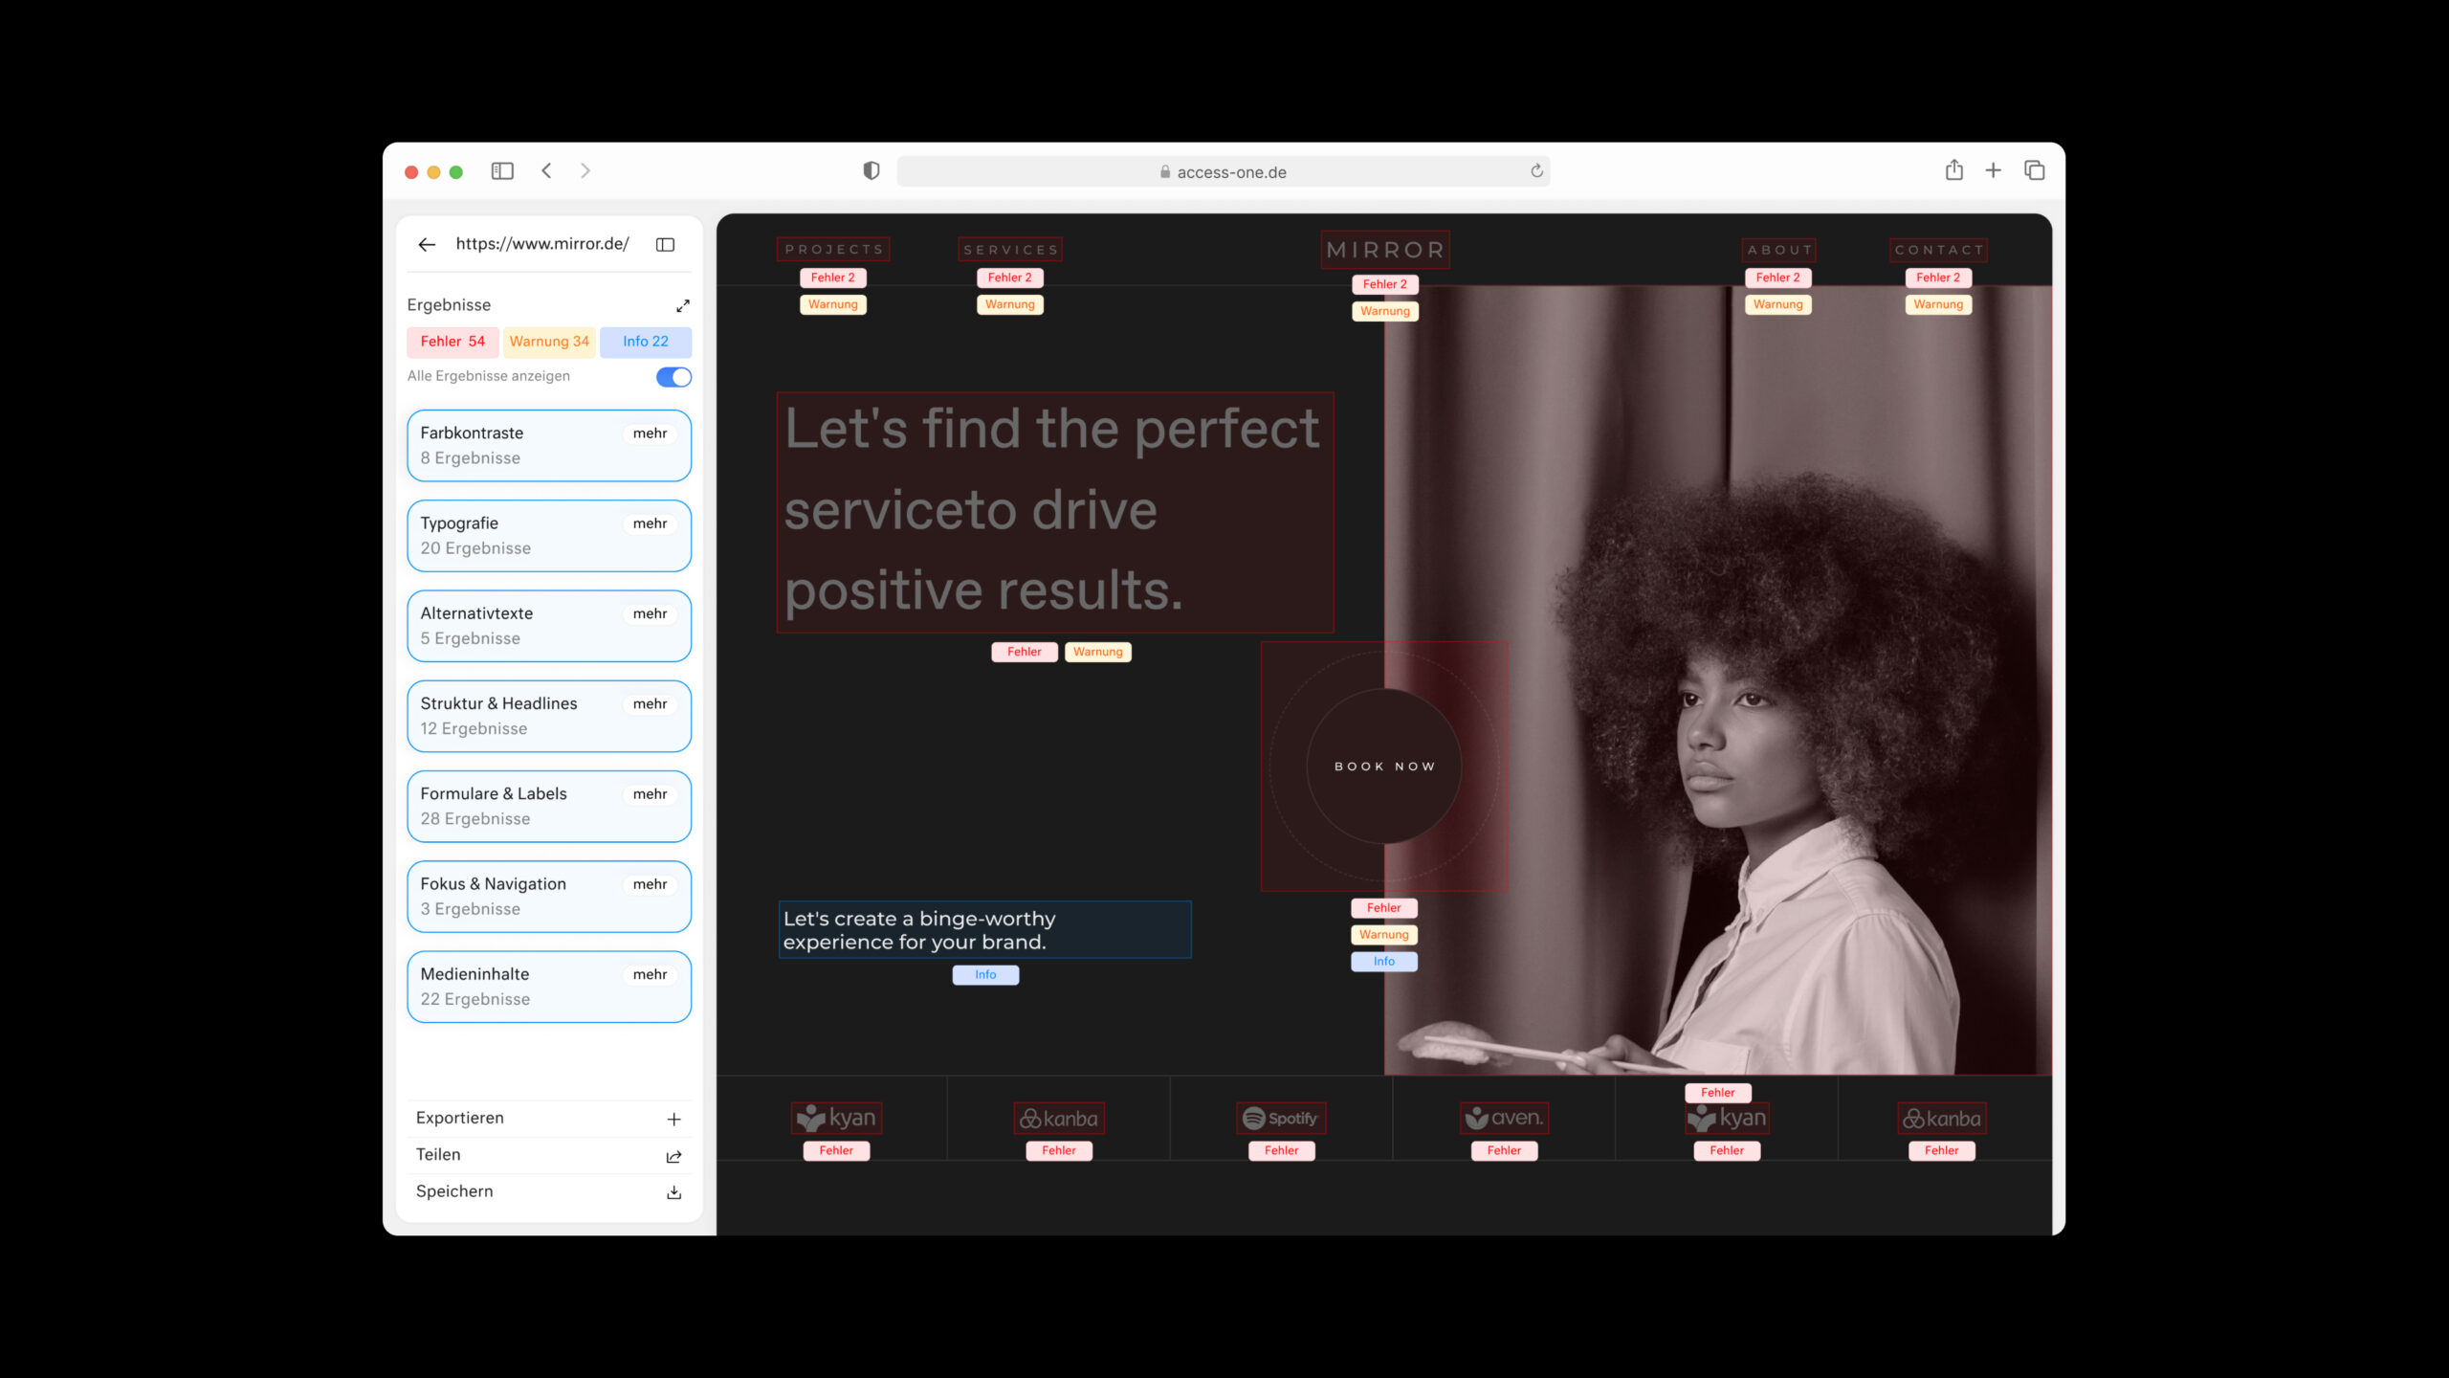Click the panel layout icon next to URL

[x=665, y=245]
